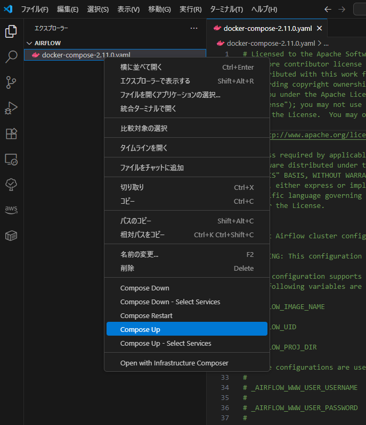Click the breadcrumb chevron after file name
This screenshot has width=366, height=425.
point(320,44)
